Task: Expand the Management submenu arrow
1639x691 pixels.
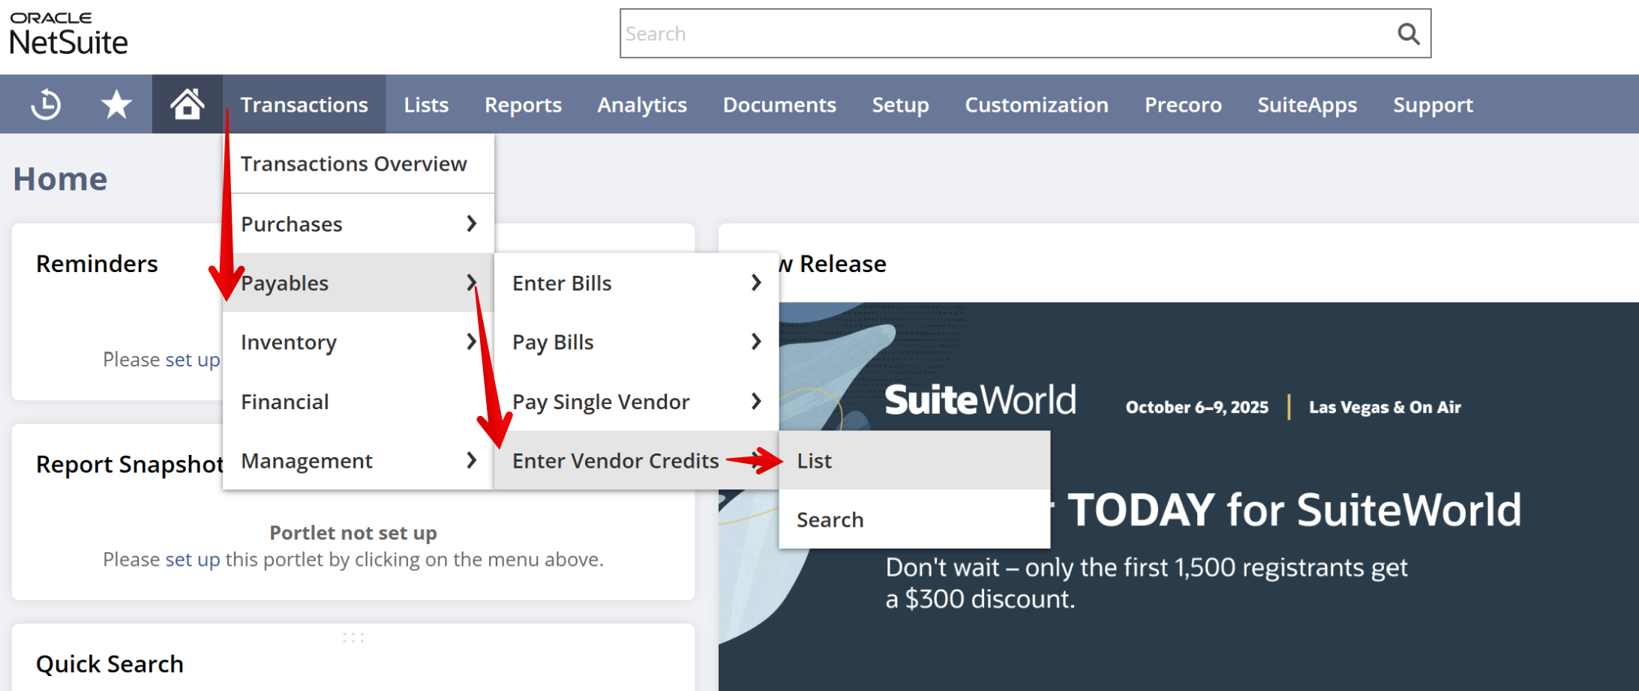Action: [471, 460]
